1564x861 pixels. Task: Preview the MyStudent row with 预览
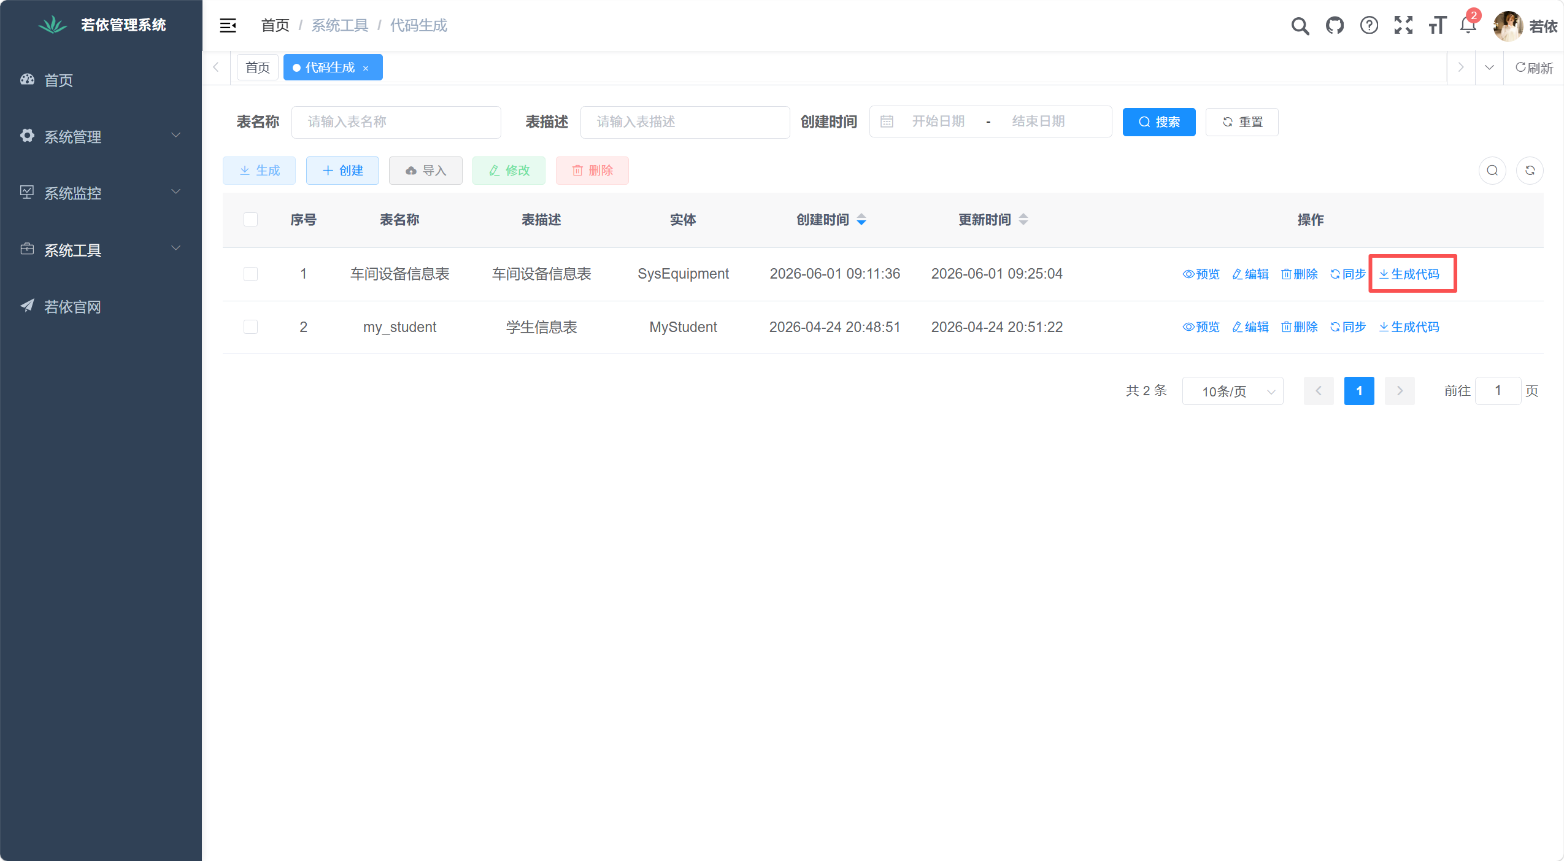pos(1201,327)
